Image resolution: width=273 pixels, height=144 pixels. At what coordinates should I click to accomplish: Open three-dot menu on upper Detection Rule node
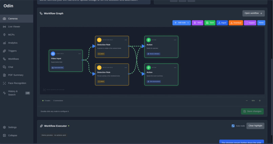pos(126,40)
